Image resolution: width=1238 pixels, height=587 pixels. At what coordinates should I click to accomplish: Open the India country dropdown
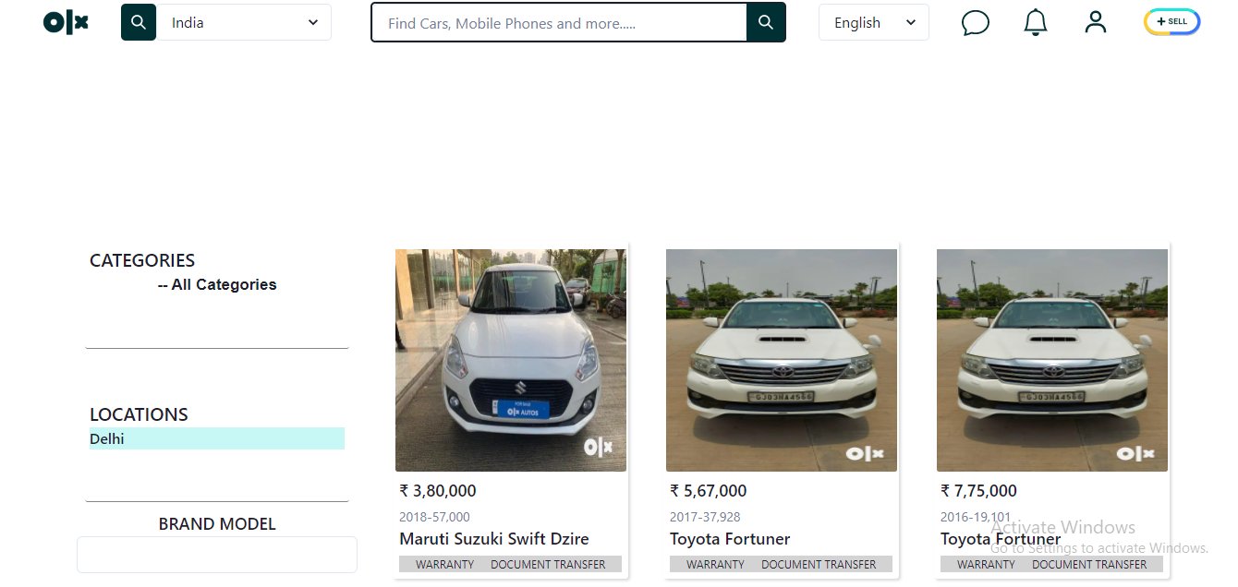tap(245, 22)
